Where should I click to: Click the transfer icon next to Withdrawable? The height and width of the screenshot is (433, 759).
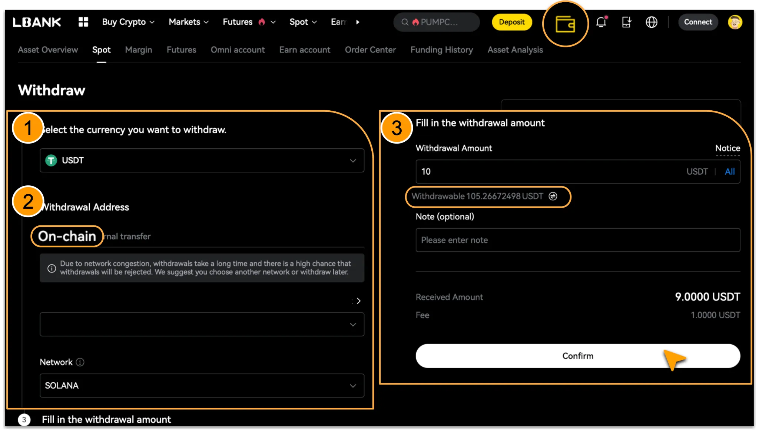(553, 196)
